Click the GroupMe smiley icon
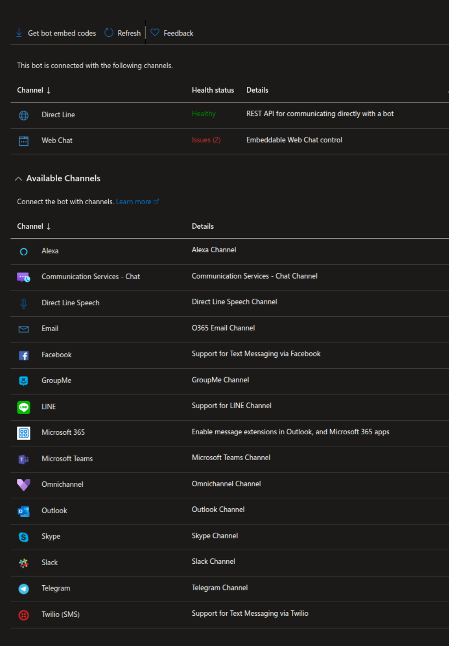Screen dimensions: 449x646 coord(24,381)
